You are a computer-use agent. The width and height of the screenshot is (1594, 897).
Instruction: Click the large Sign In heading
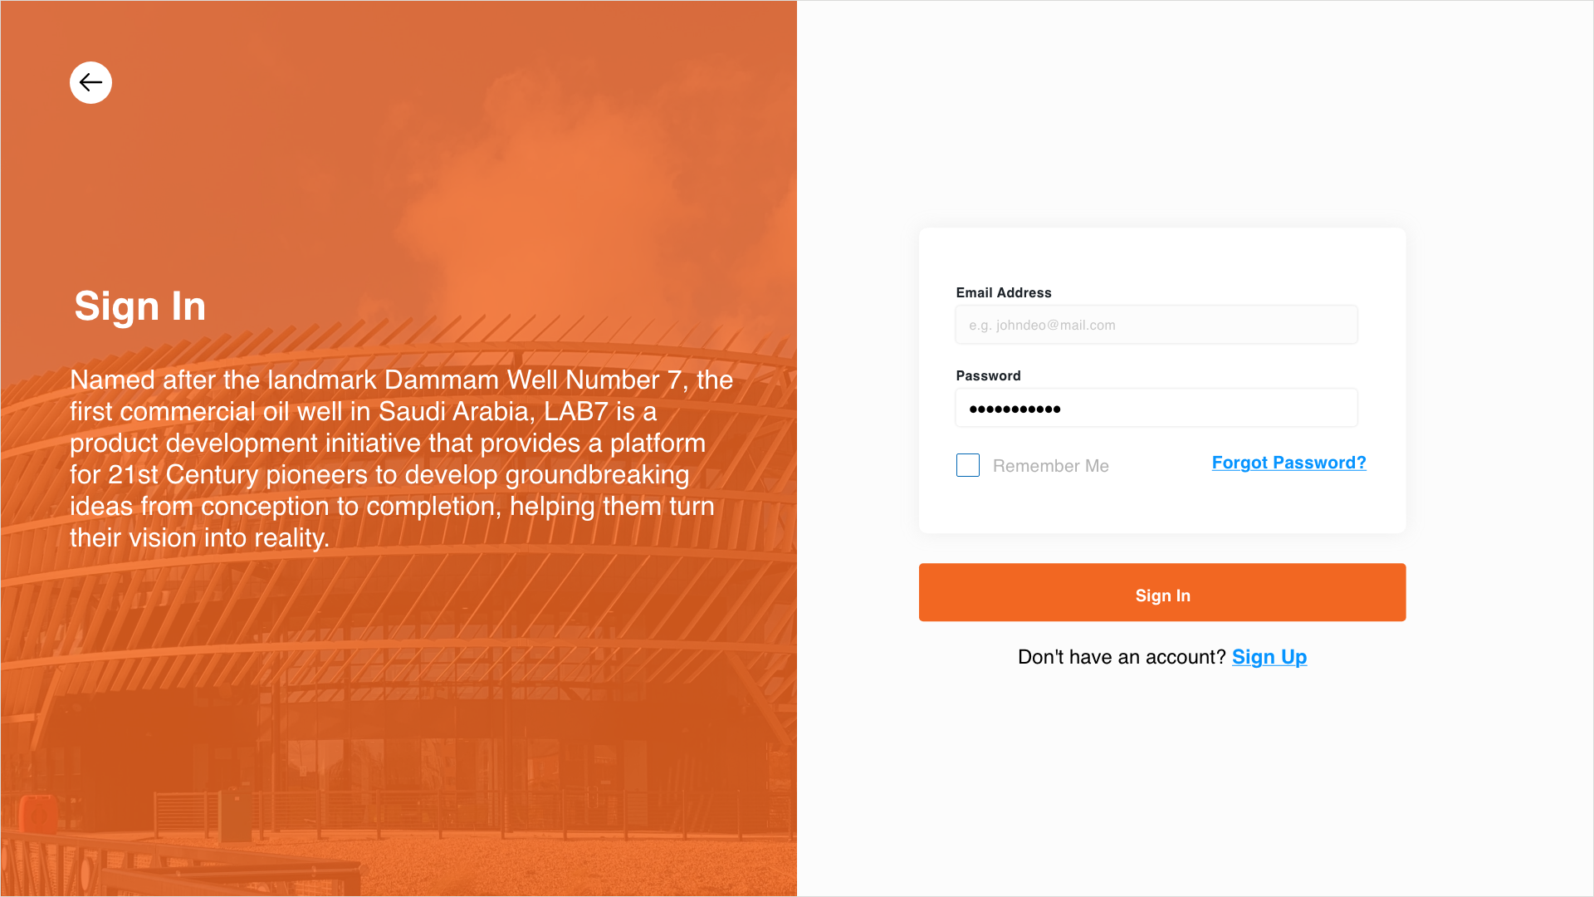click(x=140, y=306)
